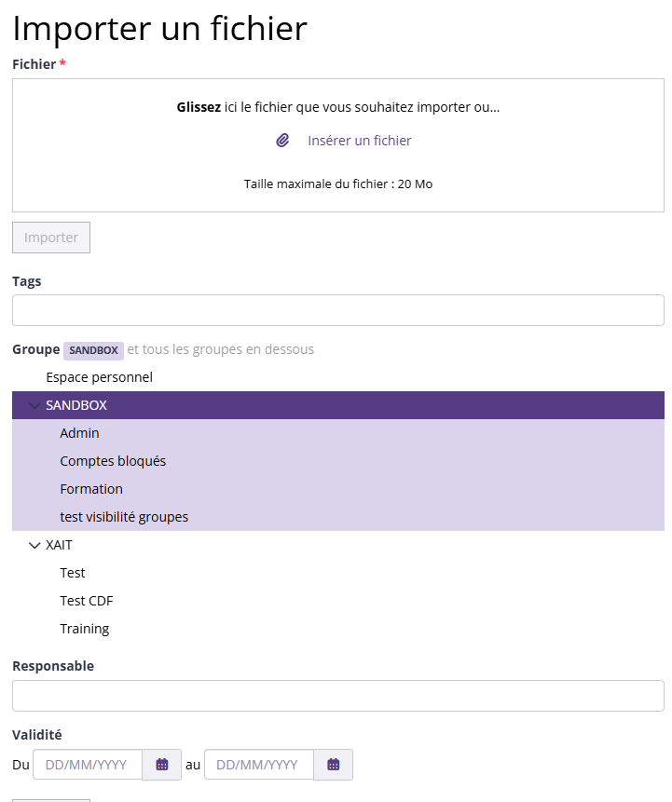
Task: Focus the Tags input field
Action: (x=338, y=310)
